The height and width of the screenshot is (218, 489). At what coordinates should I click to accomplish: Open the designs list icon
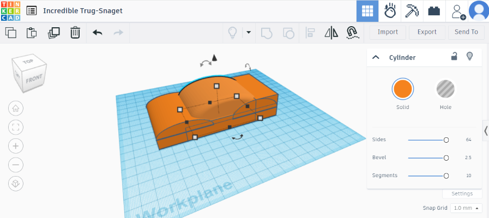click(32, 10)
